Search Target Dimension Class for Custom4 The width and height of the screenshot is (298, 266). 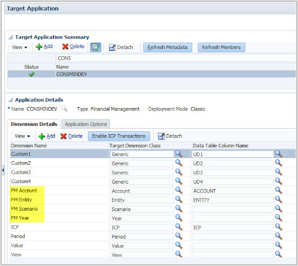coord(179,181)
